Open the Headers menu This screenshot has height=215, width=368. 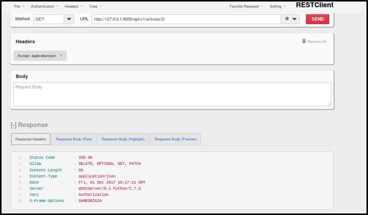73,7
